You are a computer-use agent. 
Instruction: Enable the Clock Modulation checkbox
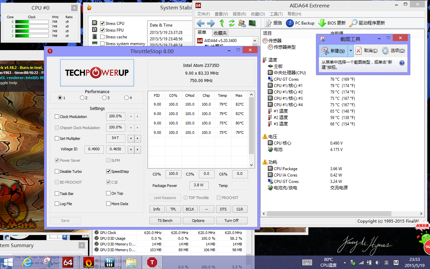click(57, 117)
